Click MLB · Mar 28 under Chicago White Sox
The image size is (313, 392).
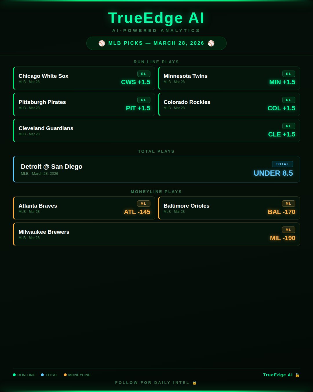pos(29,82)
